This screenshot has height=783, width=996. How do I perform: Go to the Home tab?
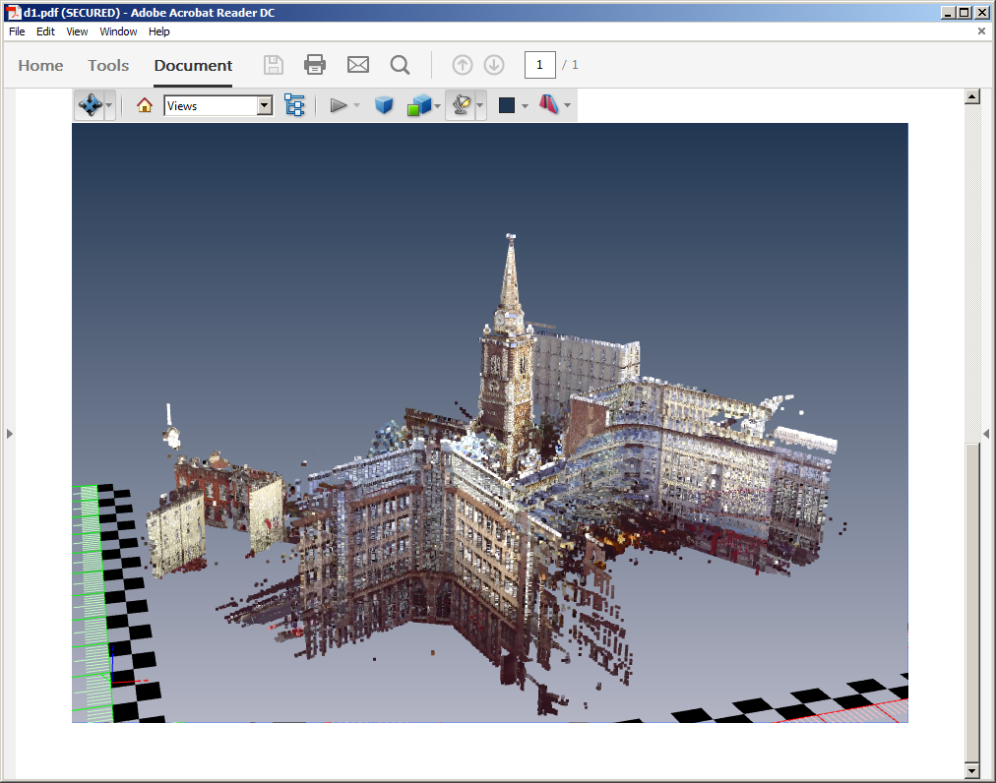[x=40, y=65]
